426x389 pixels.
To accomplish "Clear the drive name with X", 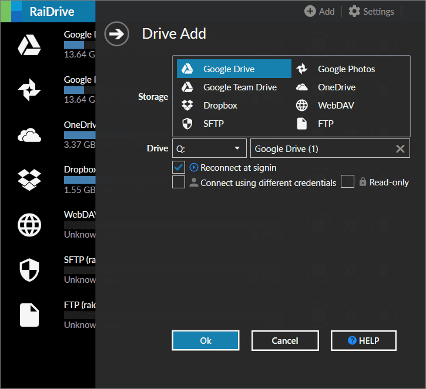I will [400, 148].
